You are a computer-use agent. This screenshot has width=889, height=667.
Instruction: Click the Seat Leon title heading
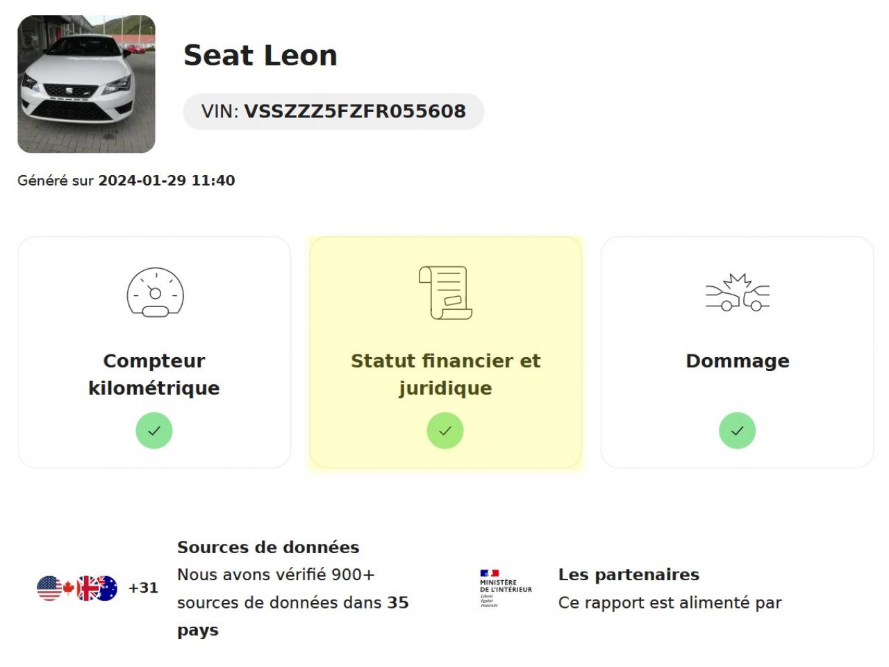(260, 56)
